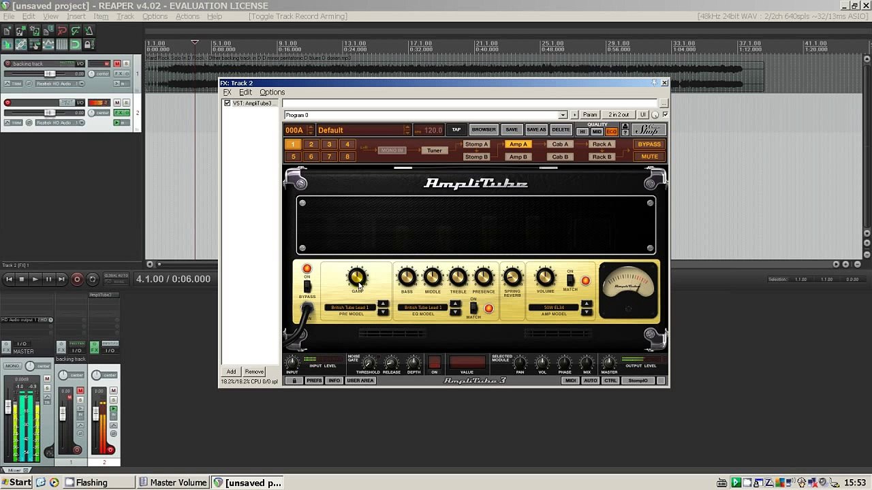
Task: Open the Pre Model British Tube Lead selector
Action: coord(350,308)
